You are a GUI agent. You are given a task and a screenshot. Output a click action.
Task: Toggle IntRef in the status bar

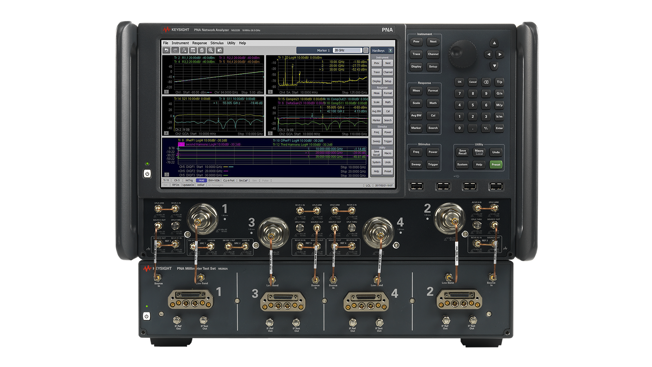point(201,185)
